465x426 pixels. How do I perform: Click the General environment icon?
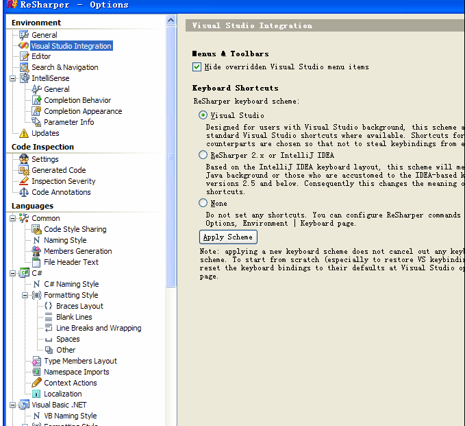[24, 35]
